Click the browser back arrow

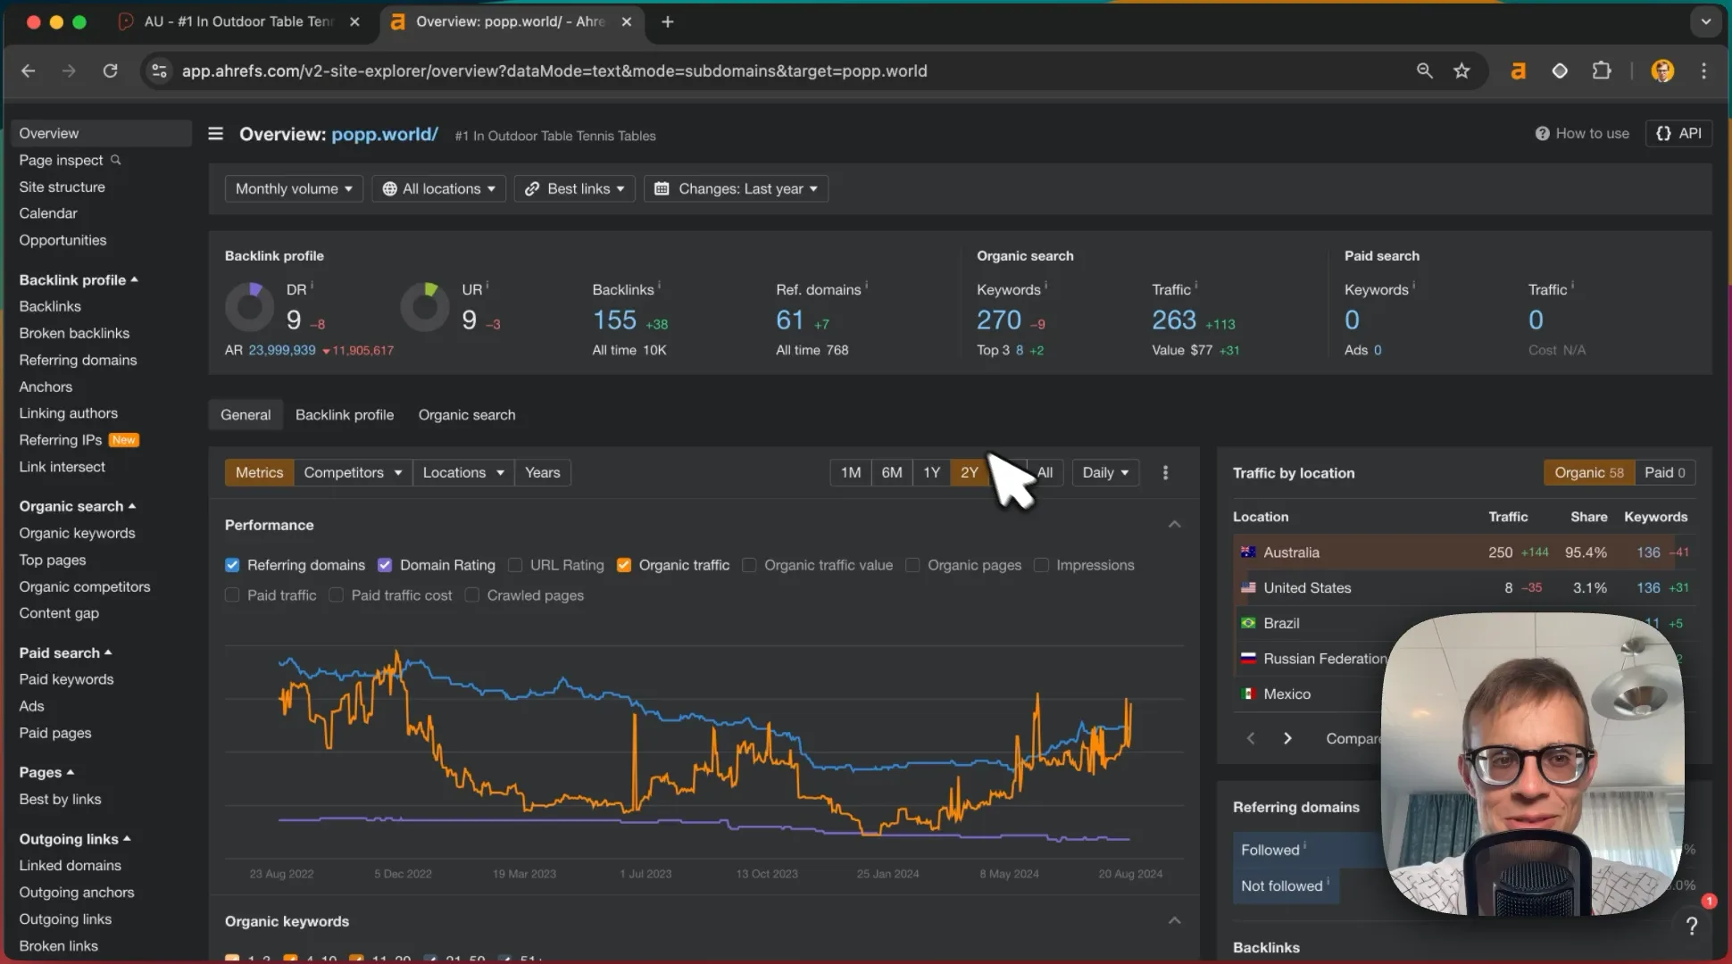(29, 71)
